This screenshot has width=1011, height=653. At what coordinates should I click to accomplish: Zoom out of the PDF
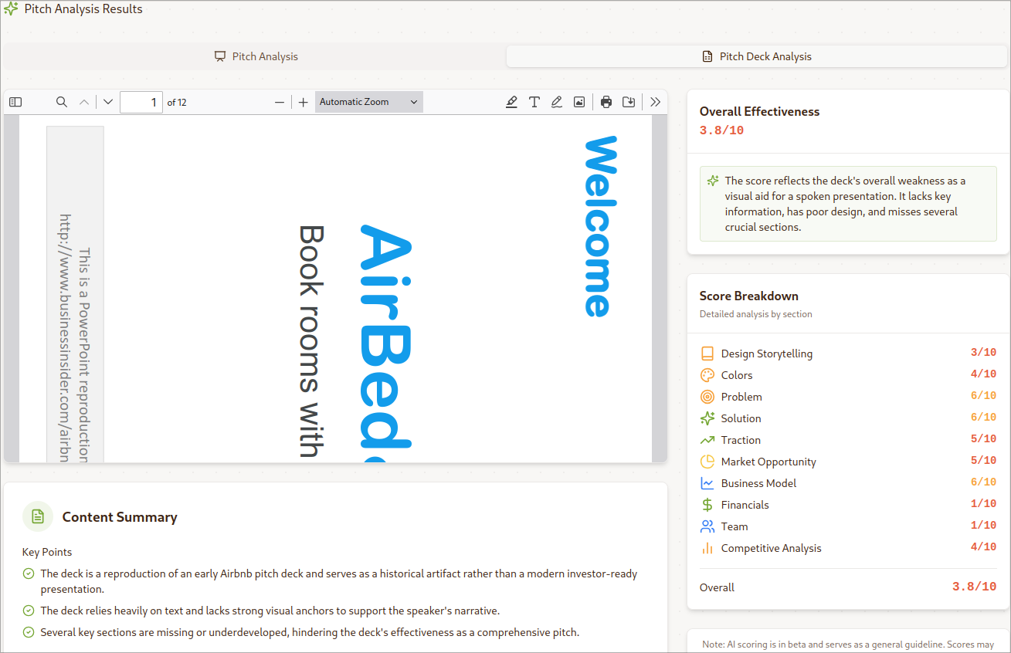click(280, 102)
